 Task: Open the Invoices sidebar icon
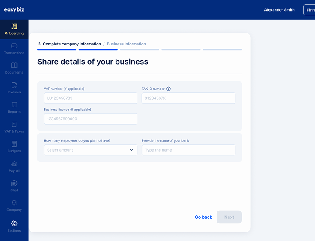pos(14,85)
